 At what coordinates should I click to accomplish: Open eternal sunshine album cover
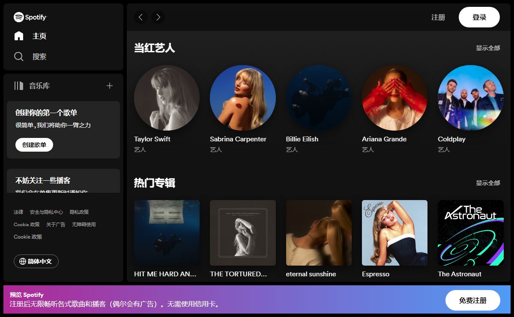tap(319, 233)
